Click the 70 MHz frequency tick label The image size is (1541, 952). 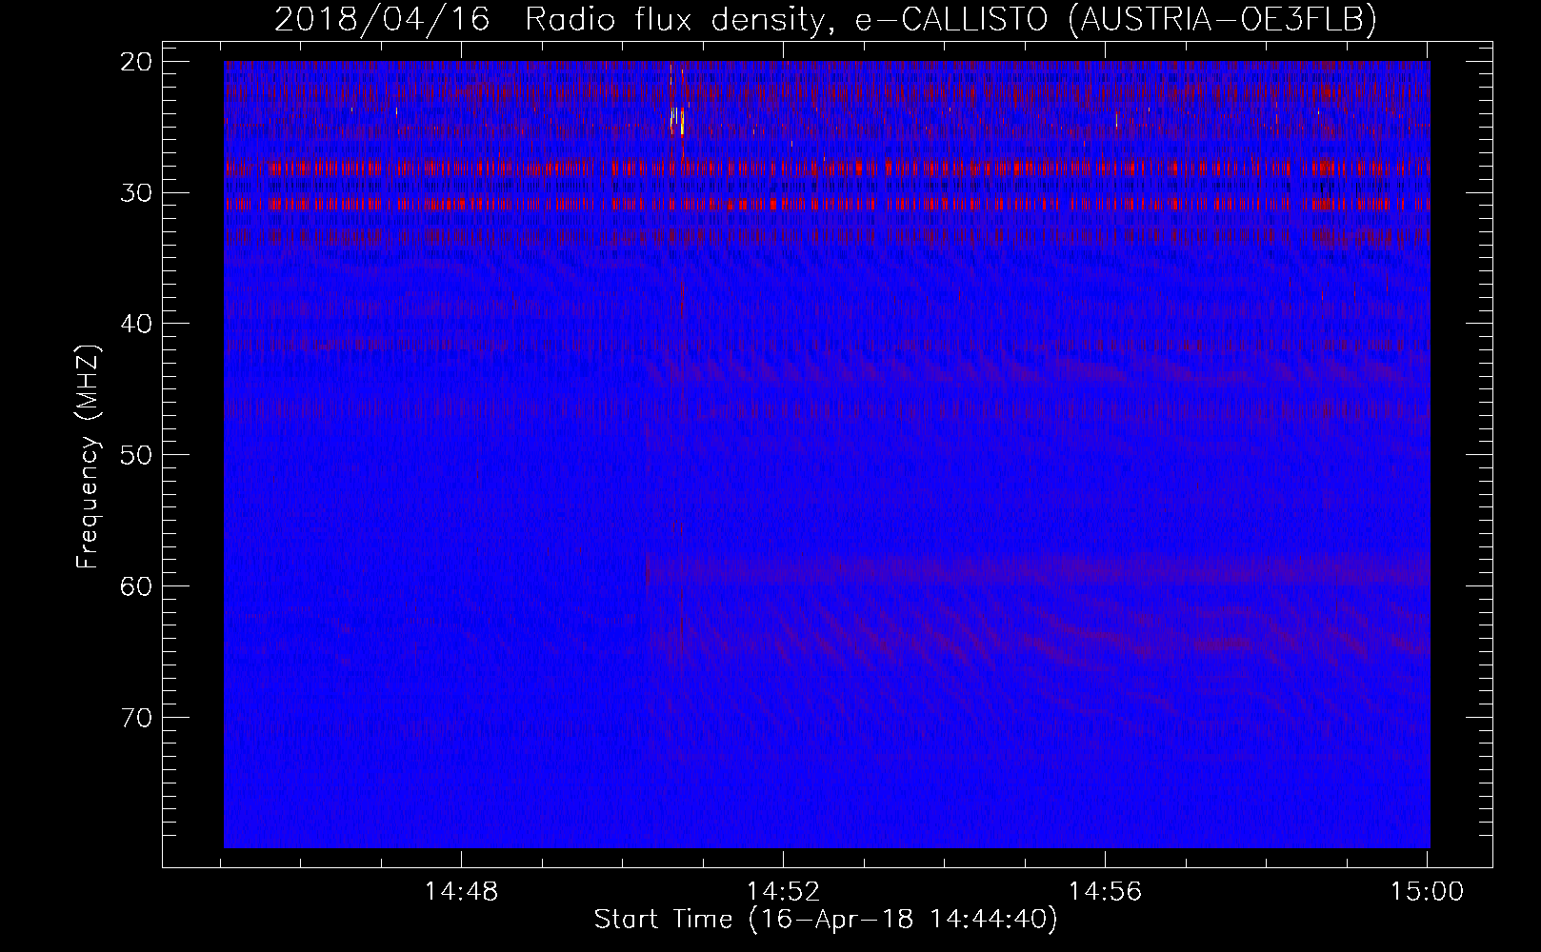(x=138, y=717)
